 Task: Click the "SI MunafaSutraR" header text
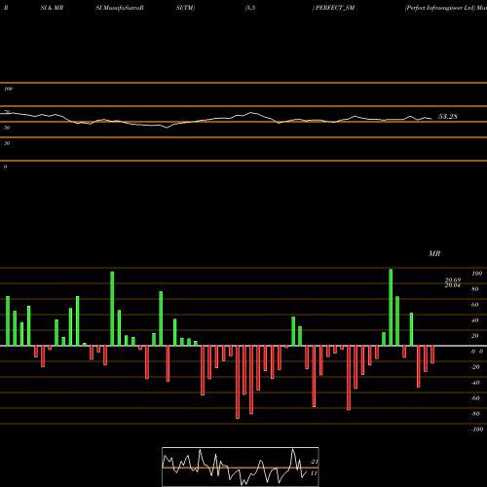120,8
